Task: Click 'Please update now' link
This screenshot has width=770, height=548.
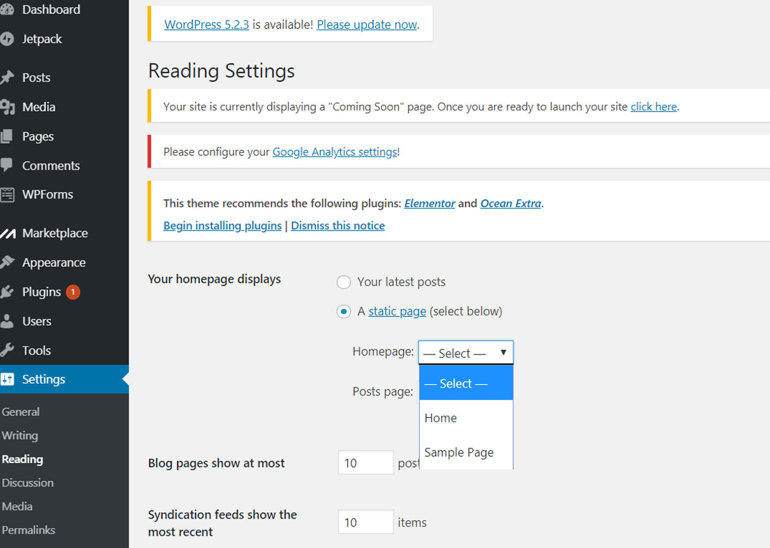Action: tap(367, 25)
